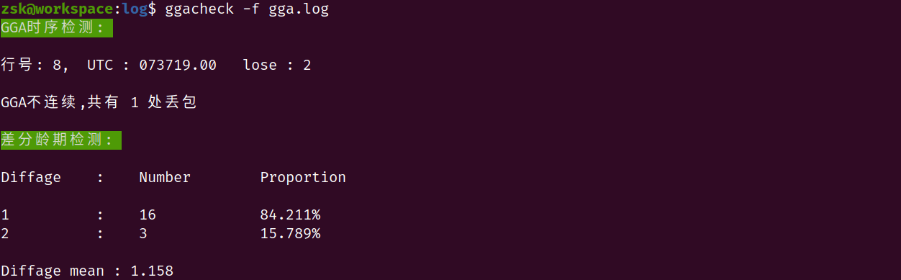The width and height of the screenshot is (901, 280).
Task: Click the 15.789% proportion value
Action: coord(290,233)
